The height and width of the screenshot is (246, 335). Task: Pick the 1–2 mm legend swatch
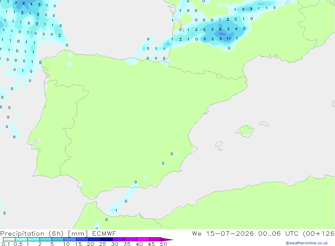click(x=33, y=239)
